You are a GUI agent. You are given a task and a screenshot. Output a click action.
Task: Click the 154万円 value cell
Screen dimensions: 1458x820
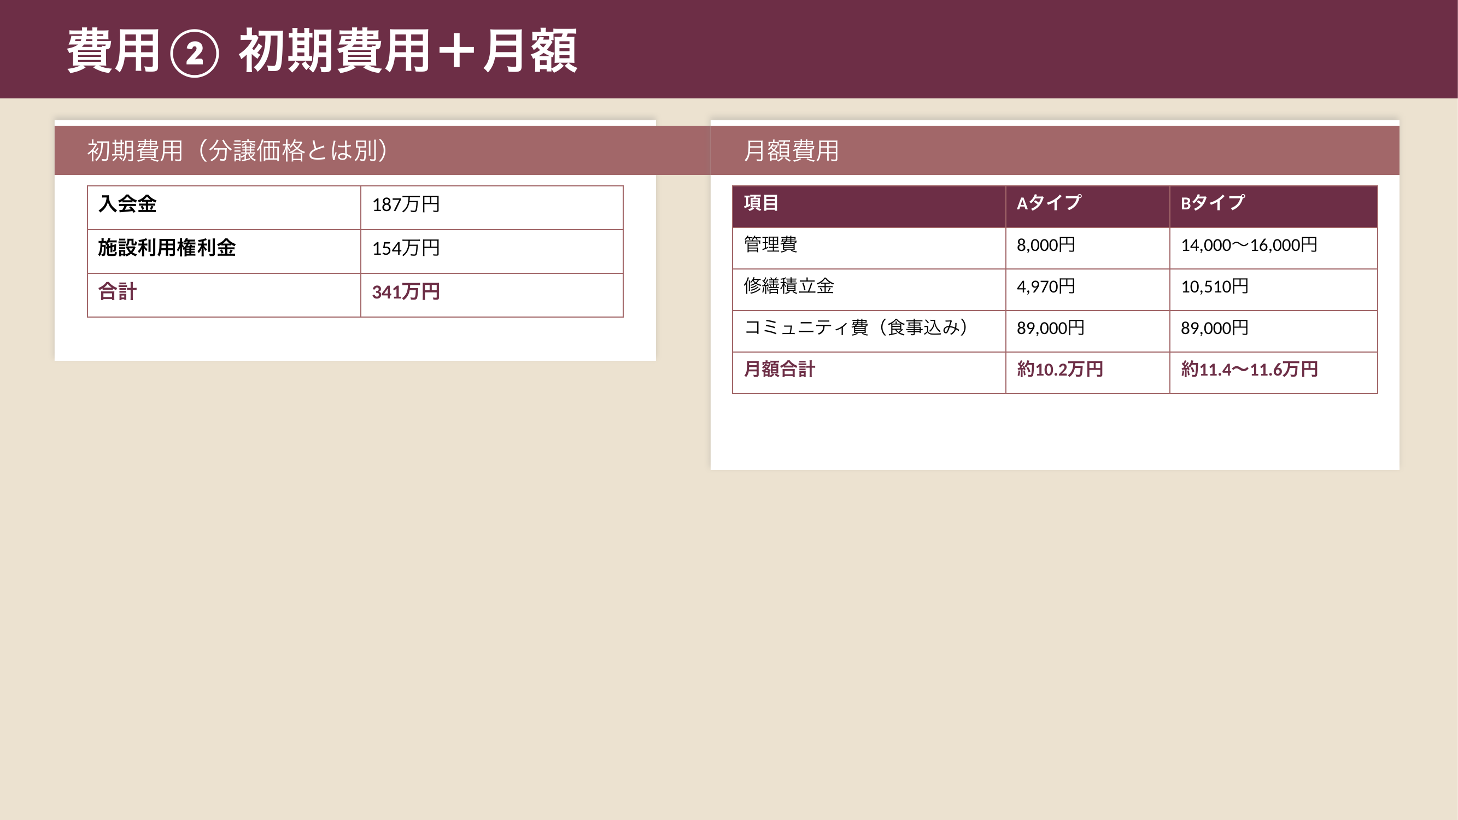[x=406, y=248]
